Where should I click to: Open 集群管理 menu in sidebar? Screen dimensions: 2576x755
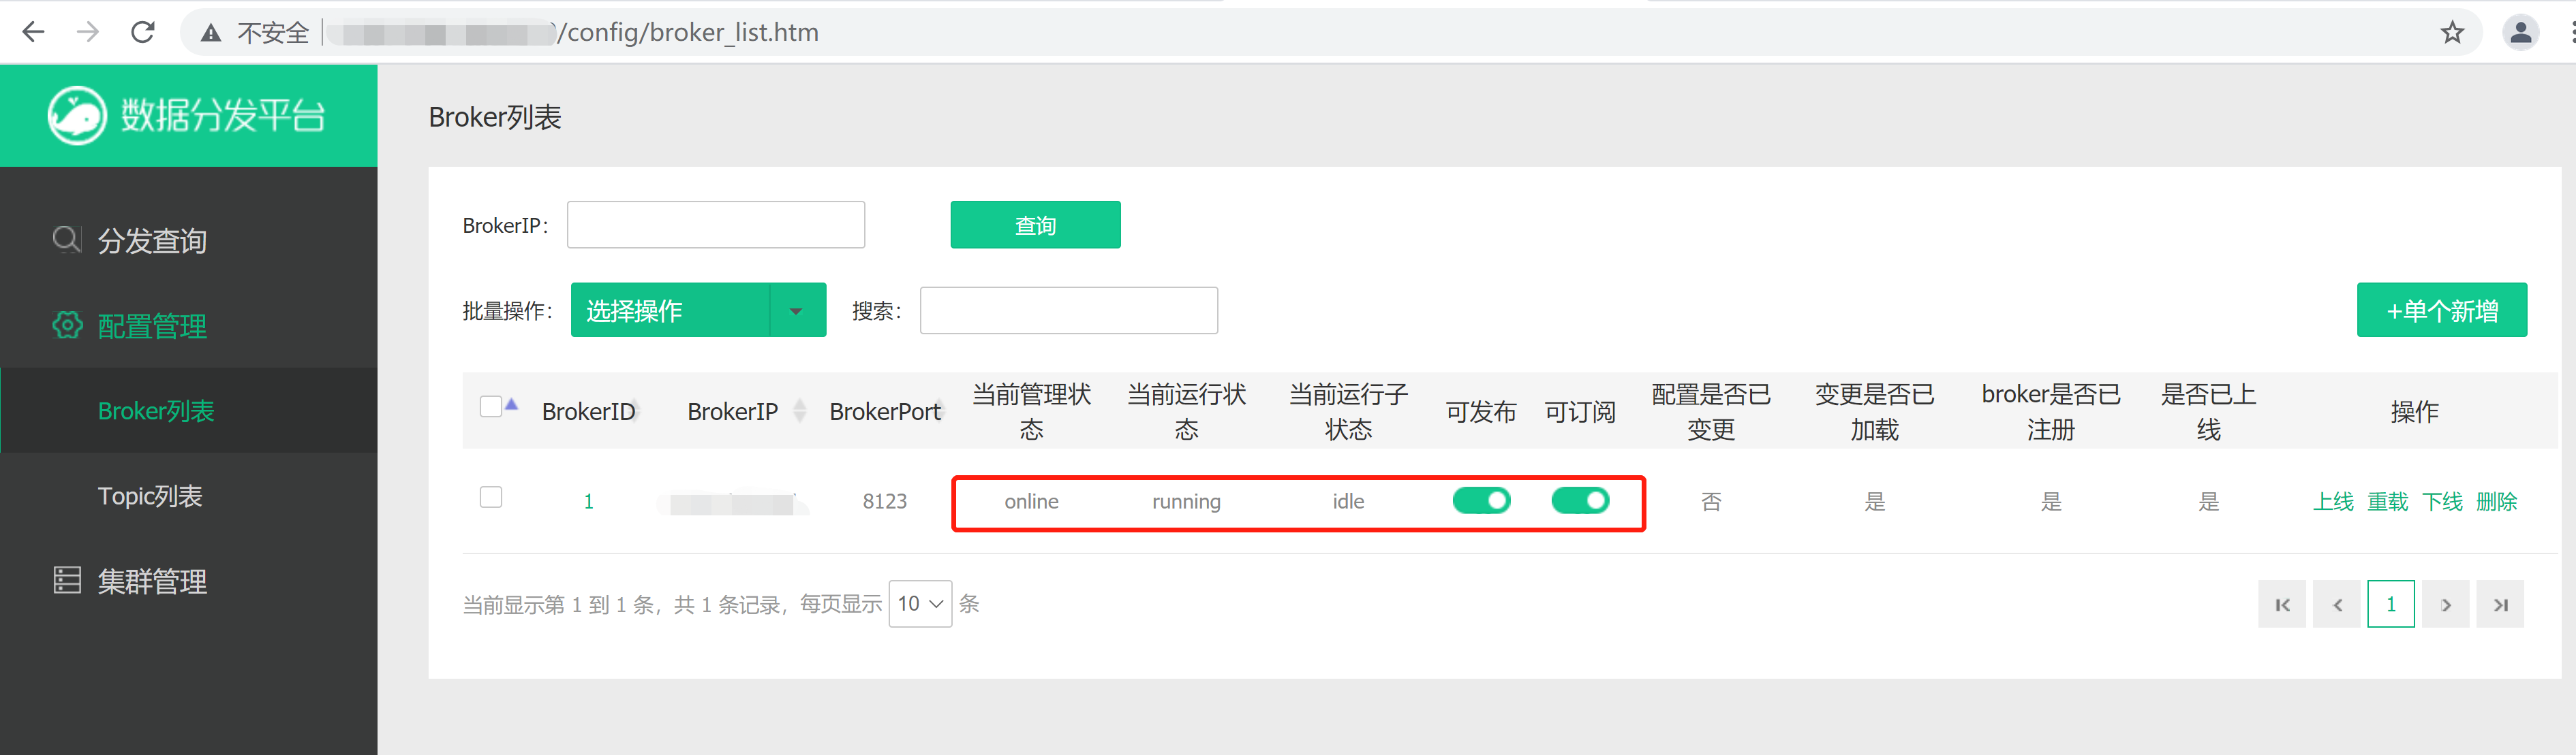152,581
